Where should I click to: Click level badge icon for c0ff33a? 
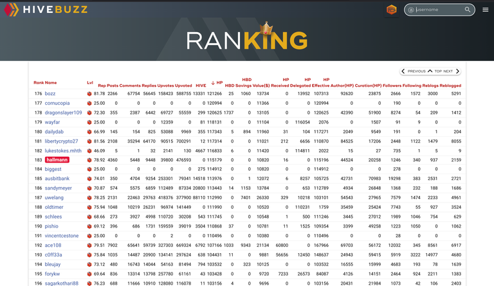tap(89, 255)
